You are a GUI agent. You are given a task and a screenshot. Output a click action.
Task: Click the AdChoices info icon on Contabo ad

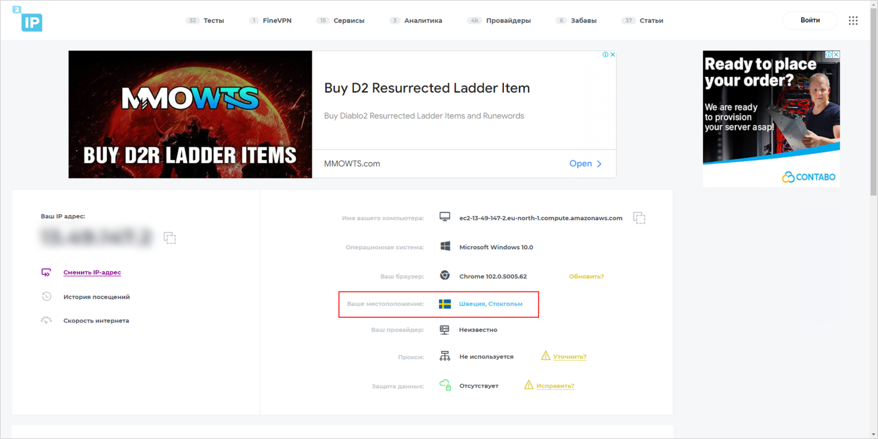[x=829, y=54]
